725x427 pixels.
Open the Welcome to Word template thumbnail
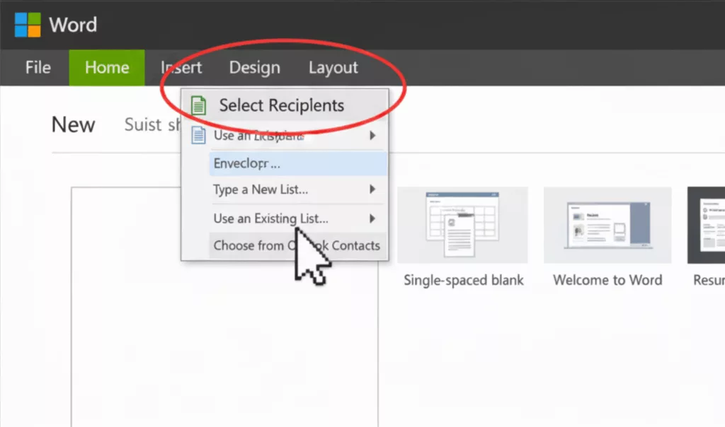pyautogui.click(x=607, y=225)
